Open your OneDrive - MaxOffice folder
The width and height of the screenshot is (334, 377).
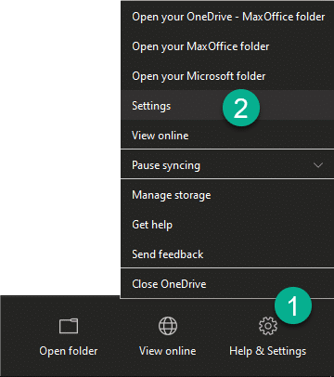(x=227, y=17)
